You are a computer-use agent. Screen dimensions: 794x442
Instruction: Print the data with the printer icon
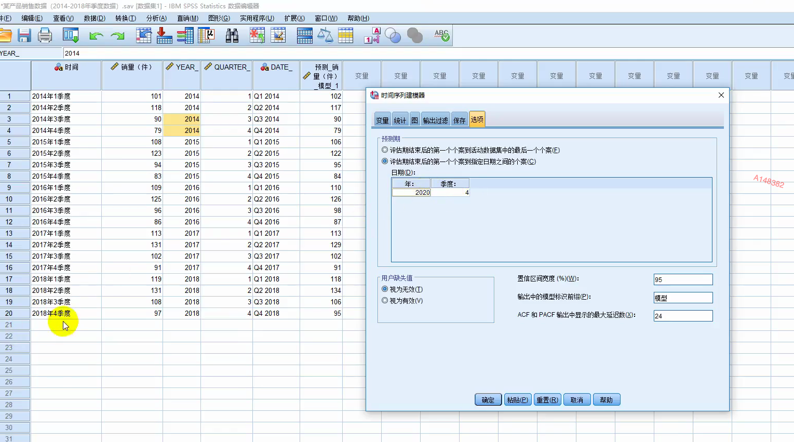coord(45,35)
